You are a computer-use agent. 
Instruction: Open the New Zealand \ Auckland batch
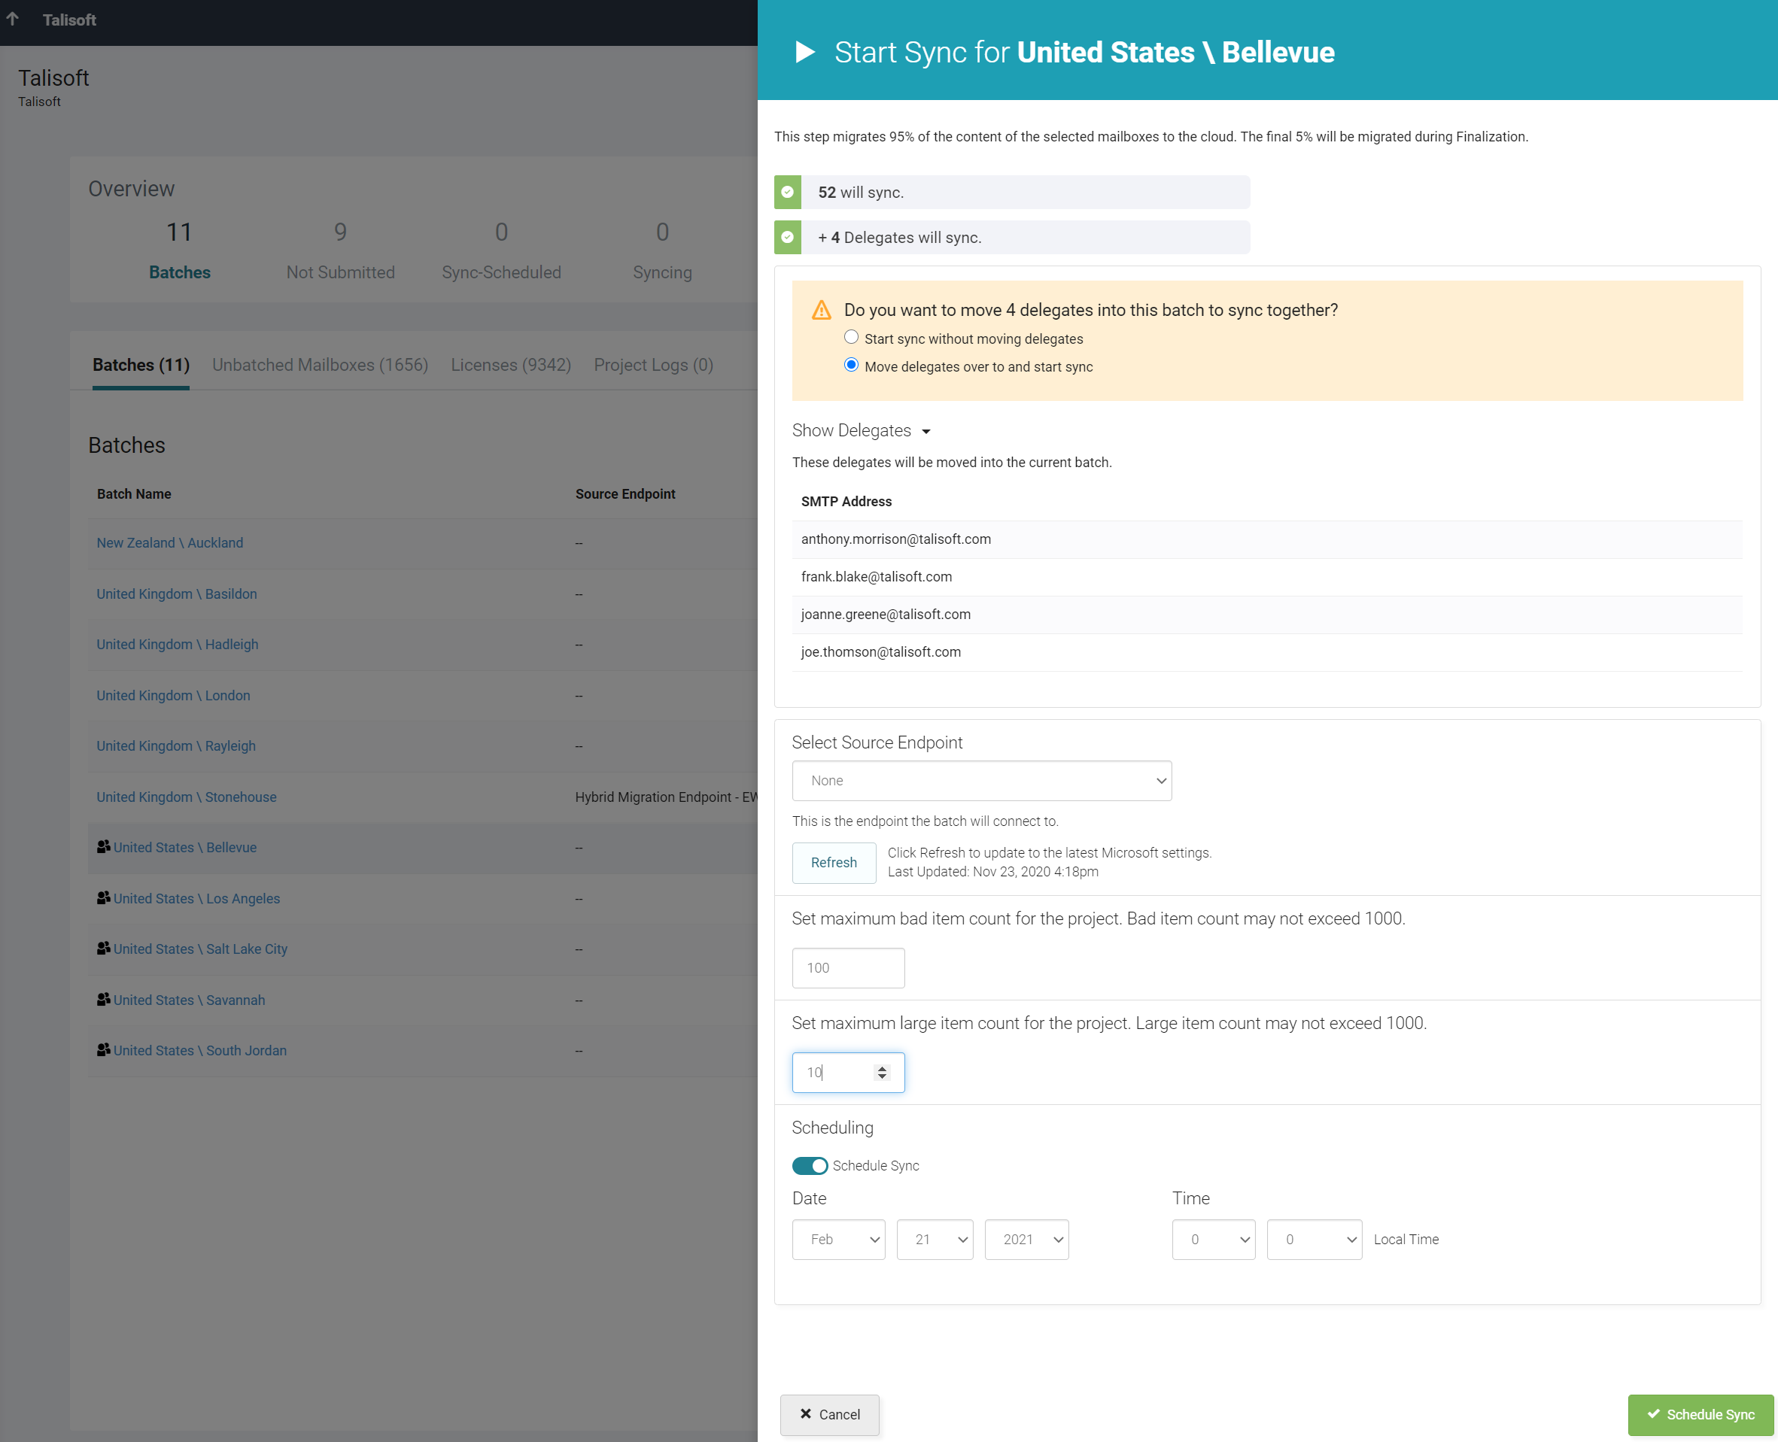[x=169, y=542]
